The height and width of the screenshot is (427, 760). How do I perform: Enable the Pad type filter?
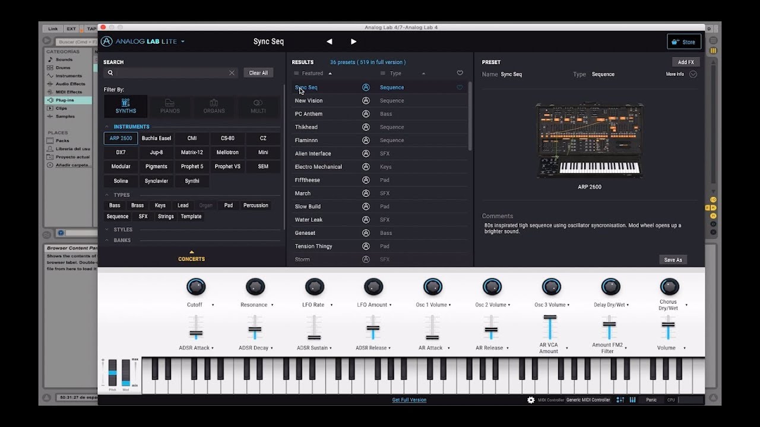point(229,205)
